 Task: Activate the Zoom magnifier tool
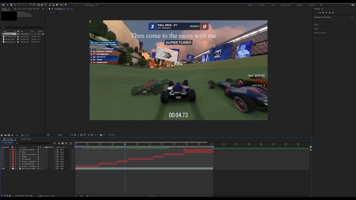point(15,5)
